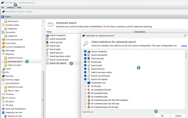Click the Currency management icon
Screen dimensions: 188x118
[x=3, y=47]
